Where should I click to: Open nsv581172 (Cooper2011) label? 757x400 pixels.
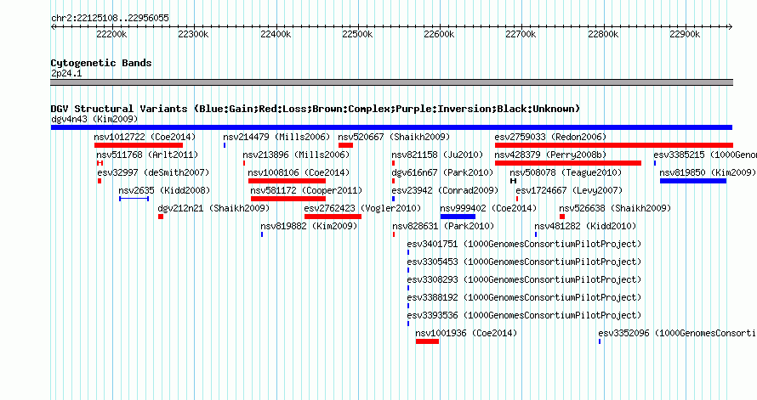306,190
